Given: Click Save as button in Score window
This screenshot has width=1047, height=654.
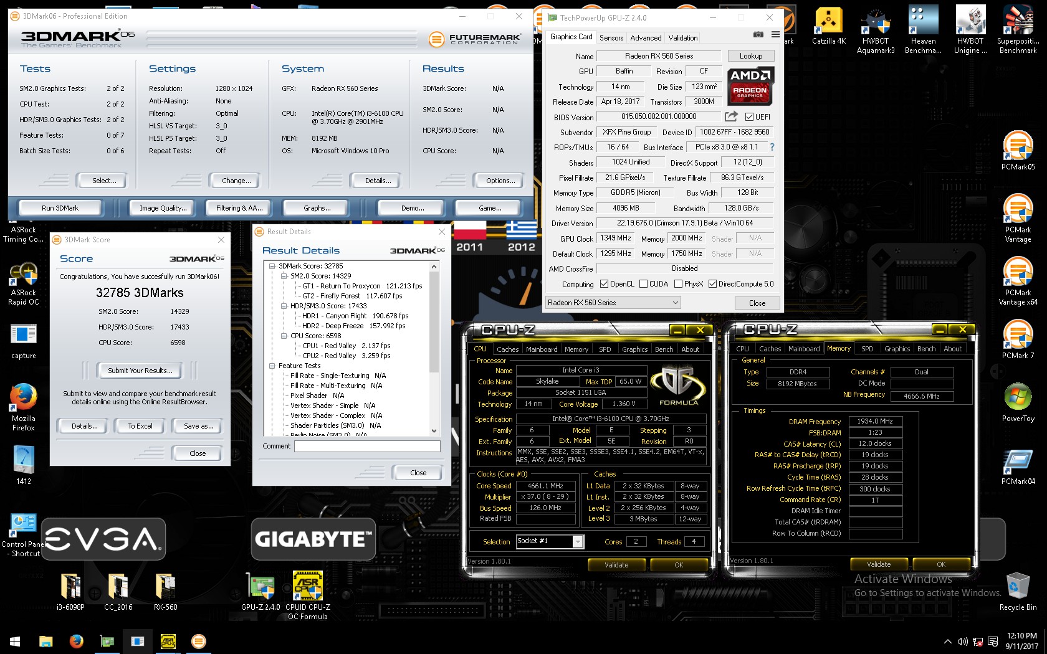Looking at the screenshot, I should point(198,426).
